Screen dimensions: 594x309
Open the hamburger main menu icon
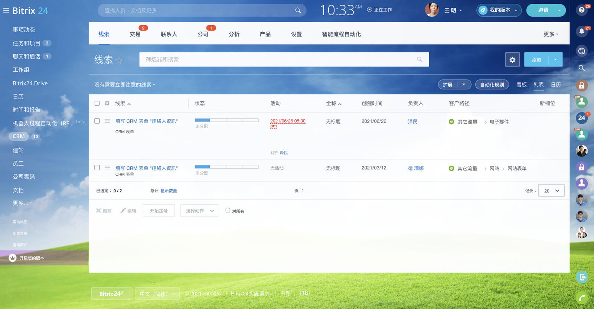pos(6,10)
